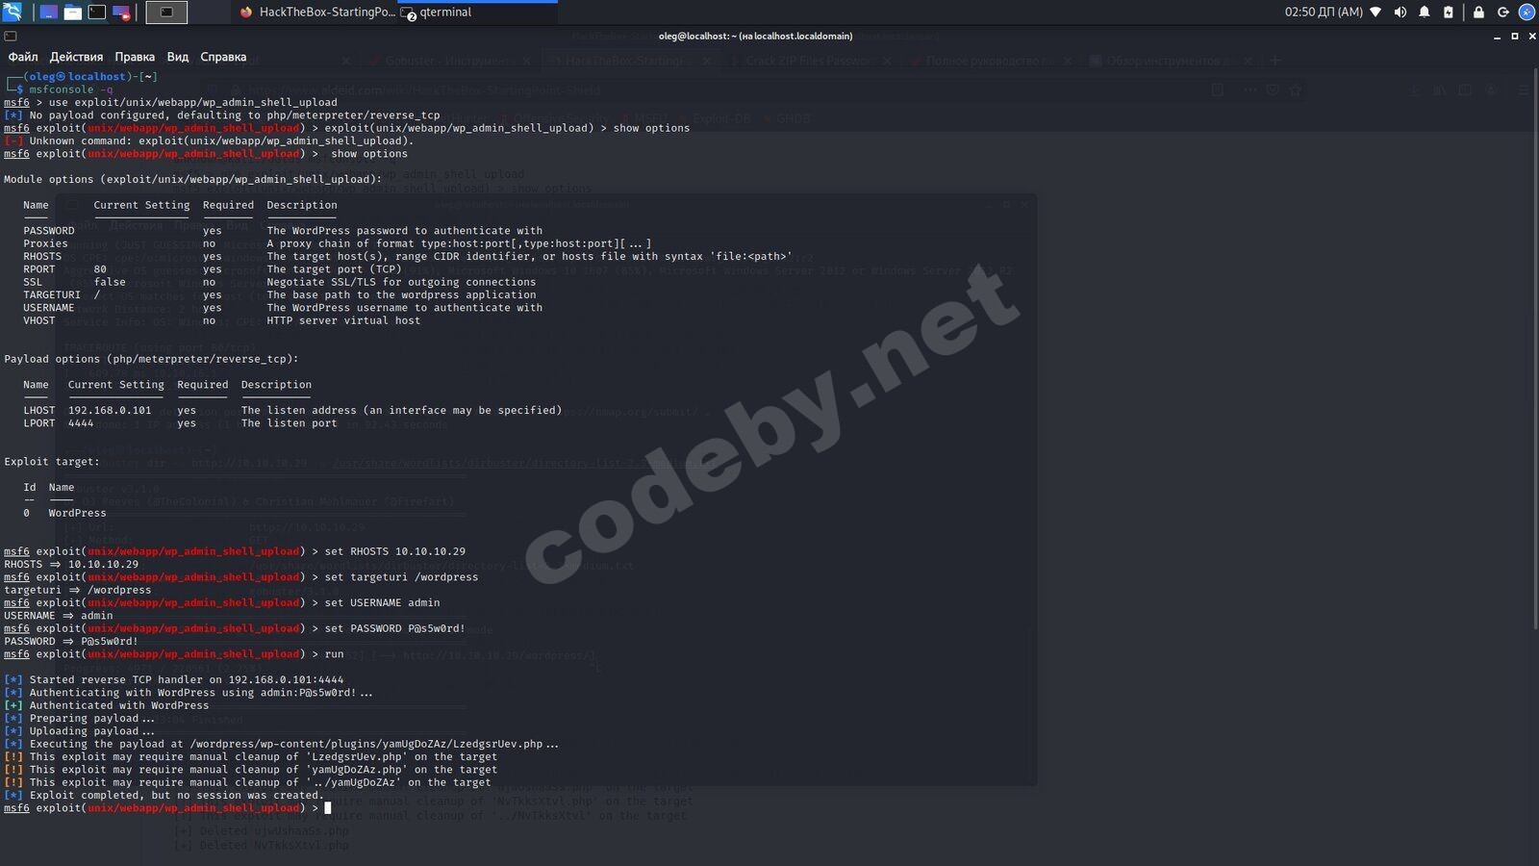Screen dimensions: 1539x866
Task: Click the 'Uploading payload...' line
Action: [80, 731]
